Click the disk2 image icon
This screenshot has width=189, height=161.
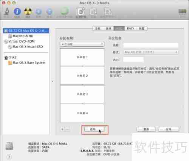(x=6, y=58)
